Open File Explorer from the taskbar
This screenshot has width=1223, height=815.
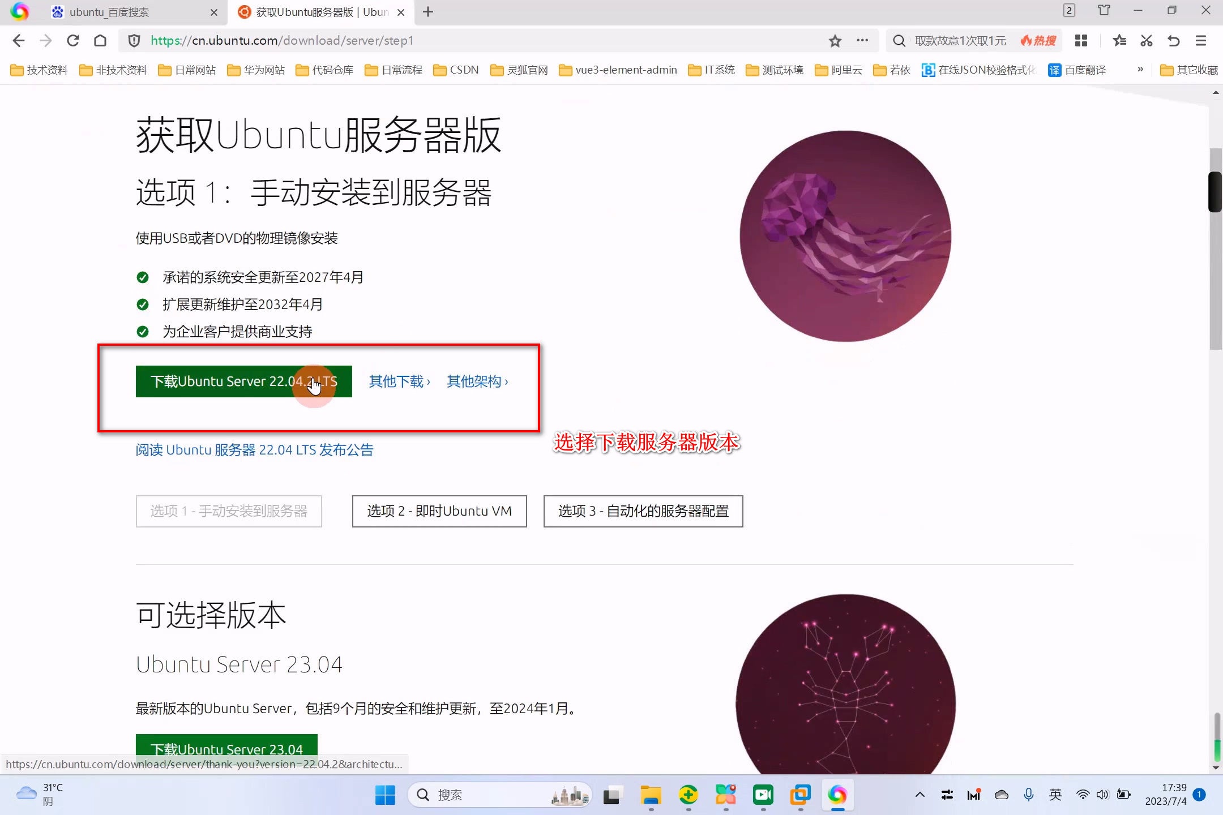click(x=651, y=795)
